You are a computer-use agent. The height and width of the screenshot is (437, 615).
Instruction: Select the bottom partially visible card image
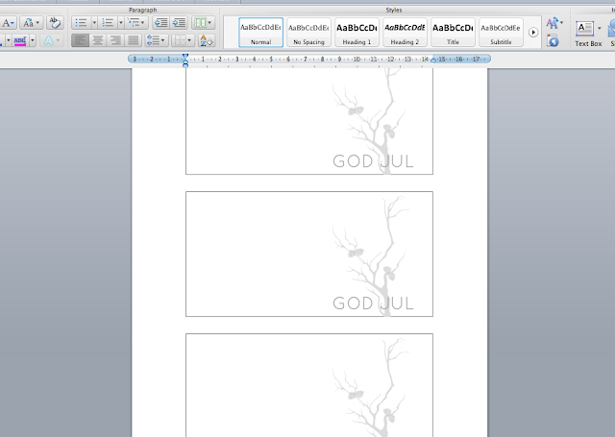pos(309,385)
